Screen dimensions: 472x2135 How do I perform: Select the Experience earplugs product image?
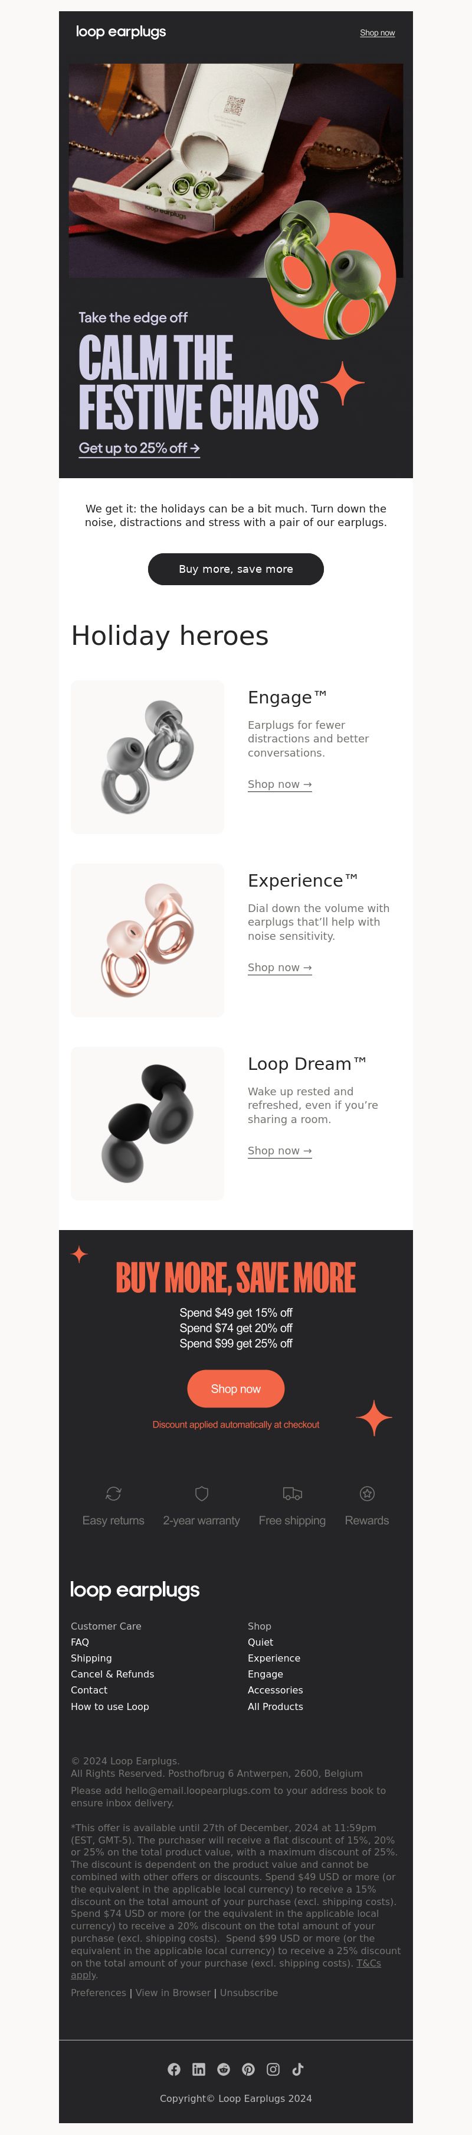pyautogui.click(x=147, y=940)
